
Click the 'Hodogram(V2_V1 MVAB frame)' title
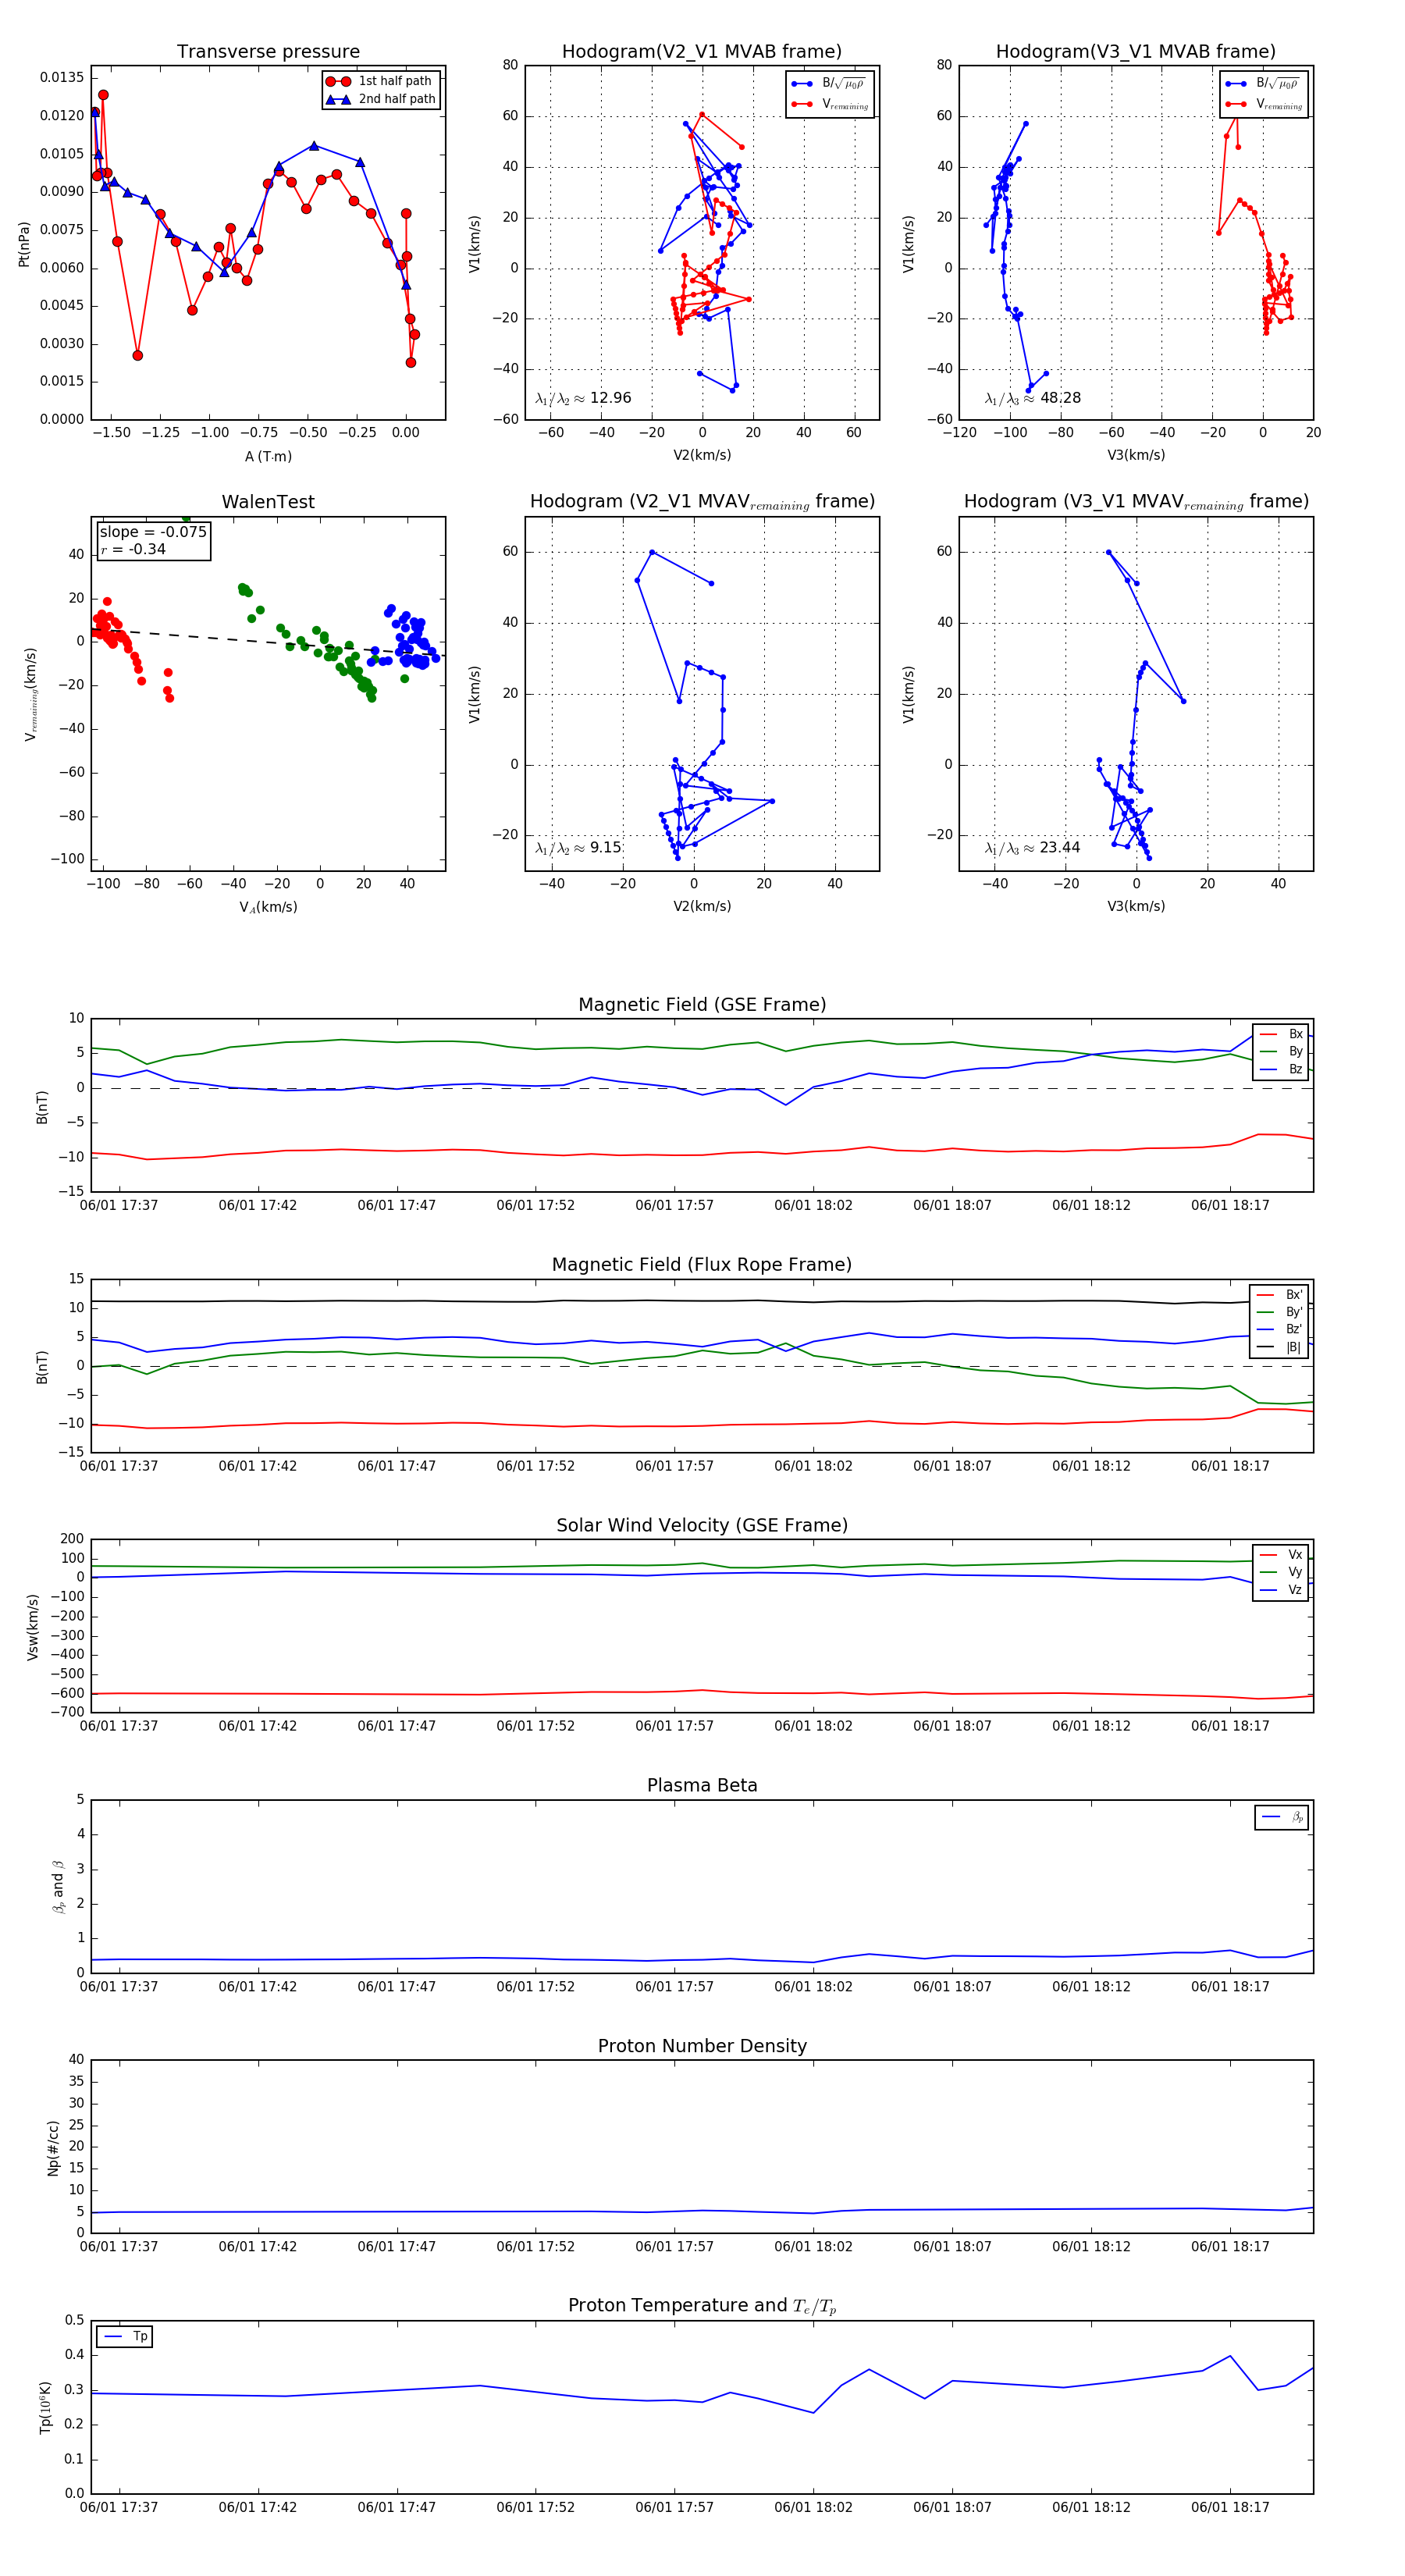(x=702, y=52)
